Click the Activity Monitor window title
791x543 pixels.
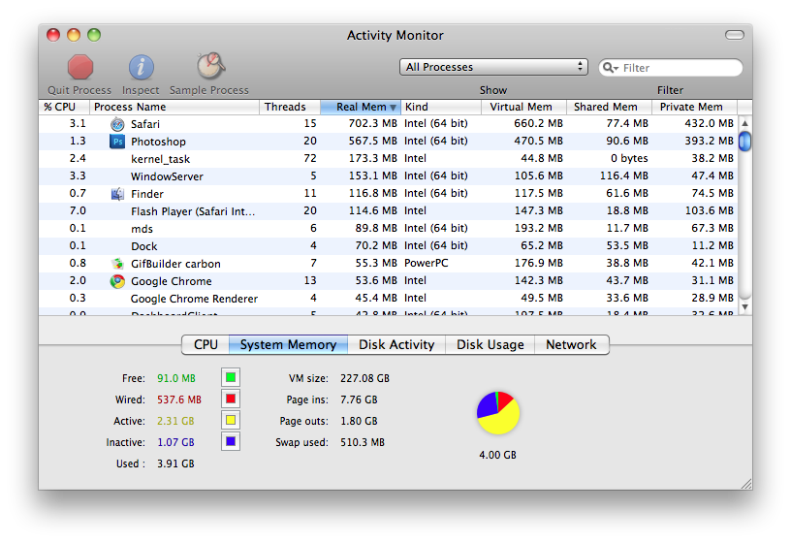(395, 35)
